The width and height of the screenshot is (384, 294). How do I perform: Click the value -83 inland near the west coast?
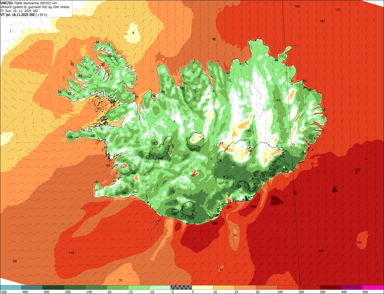click(x=133, y=173)
